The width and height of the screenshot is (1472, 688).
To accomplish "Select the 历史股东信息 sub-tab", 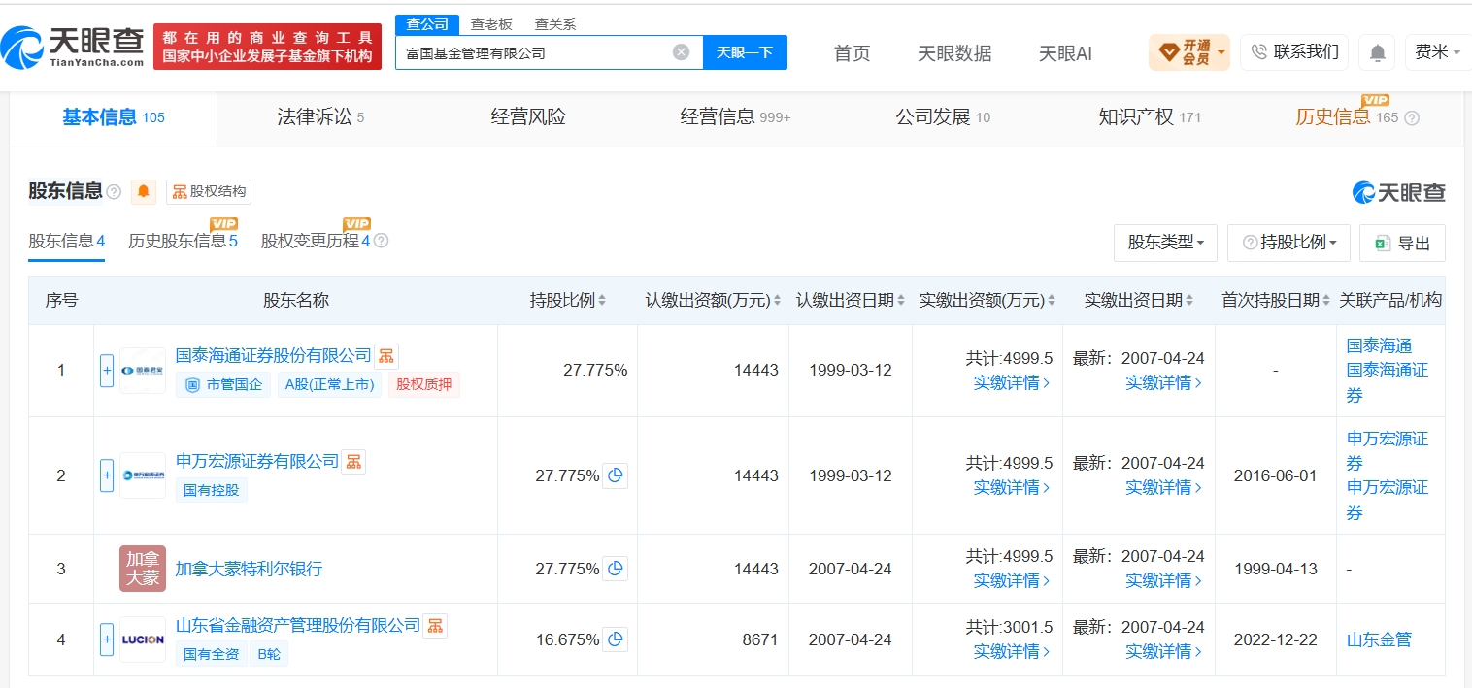I will [183, 241].
